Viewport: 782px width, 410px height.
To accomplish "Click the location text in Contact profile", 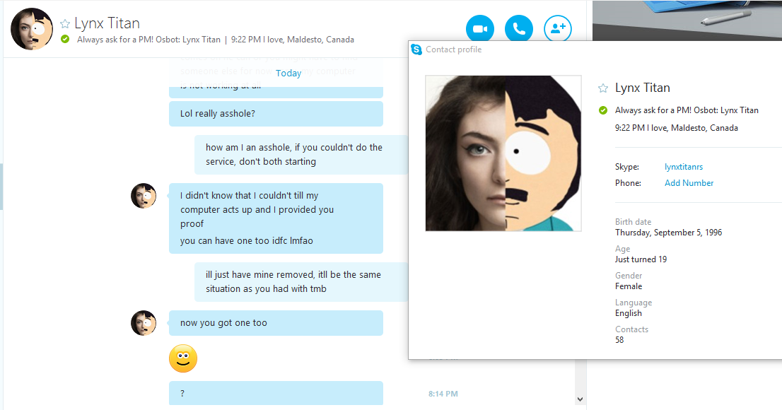I will [676, 128].
